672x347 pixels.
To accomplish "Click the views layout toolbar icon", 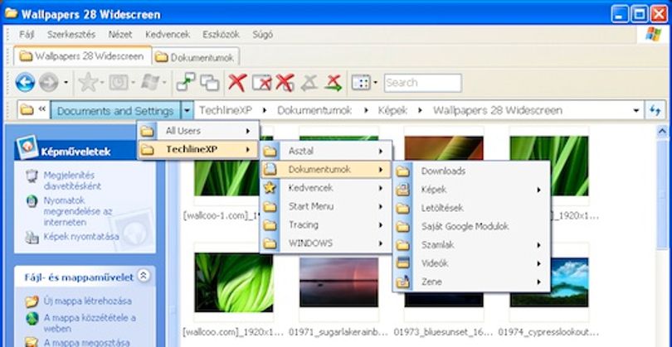I will (361, 82).
